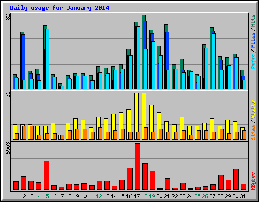259x202 pixels.
Task: Click the 'Daily usage for January 2014' title
Action: click(59, 8)
